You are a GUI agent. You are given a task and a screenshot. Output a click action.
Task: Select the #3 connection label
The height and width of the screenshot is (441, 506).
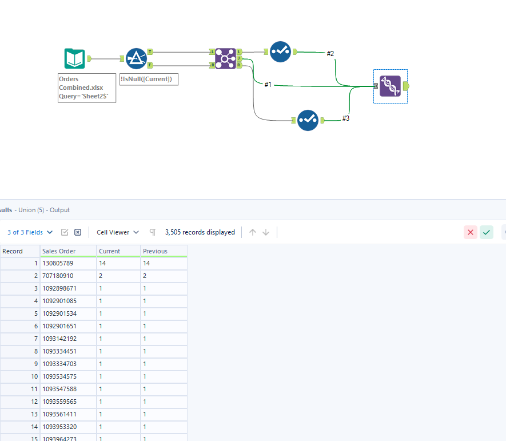(345, 118)
